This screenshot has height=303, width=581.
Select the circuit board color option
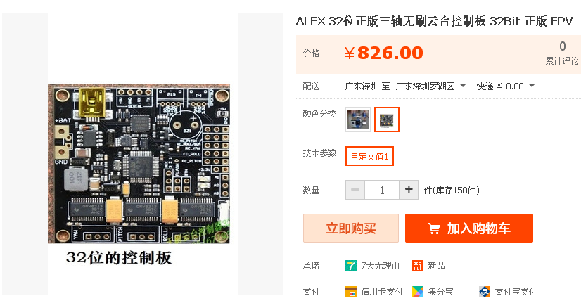tap(386, 120)
